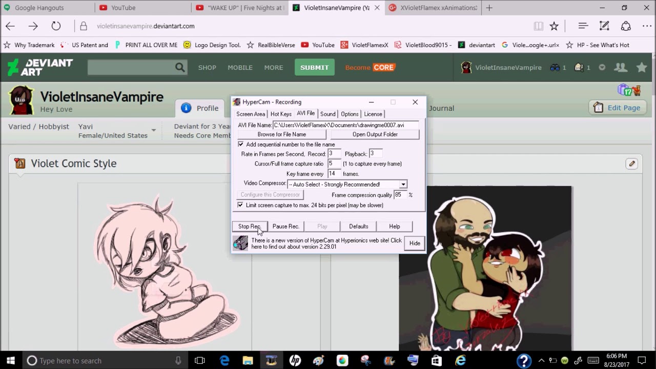Open the Action Center notifications icon

642,361
